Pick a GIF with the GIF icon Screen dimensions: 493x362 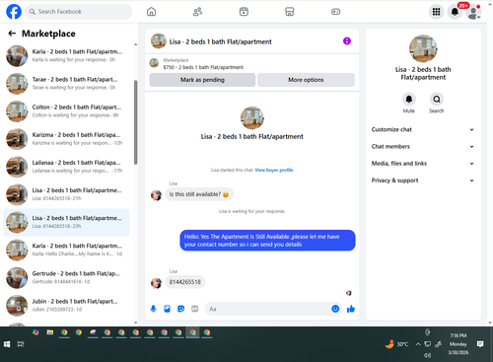195,309
